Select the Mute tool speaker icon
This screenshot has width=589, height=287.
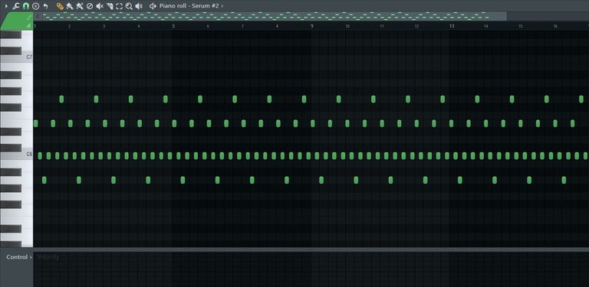[x=100, y=6]
